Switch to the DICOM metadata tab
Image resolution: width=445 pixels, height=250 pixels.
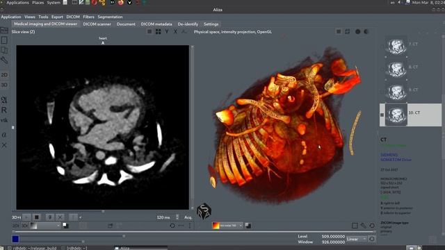point(156,24)
